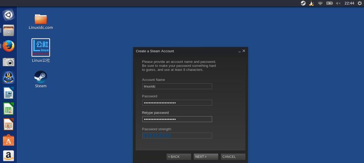Viewport: 364px width, 163px height.
Task: Launch LibreOffice Impress from the dock
Action: pos(9,124)
